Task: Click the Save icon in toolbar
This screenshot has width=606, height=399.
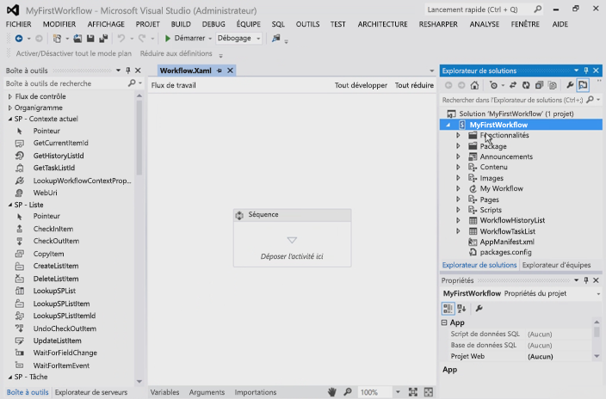Action: click(90, 38)
